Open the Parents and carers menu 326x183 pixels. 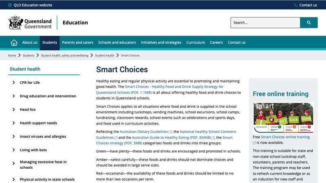click(77, 43)
